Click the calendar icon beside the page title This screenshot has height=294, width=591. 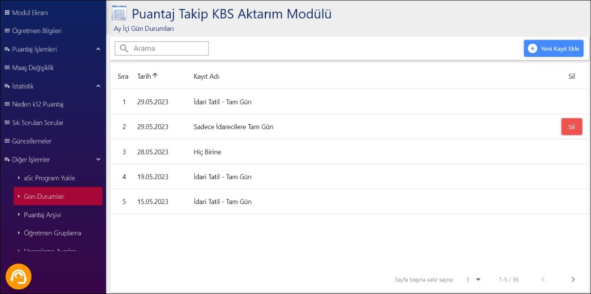tap(119, 14)
